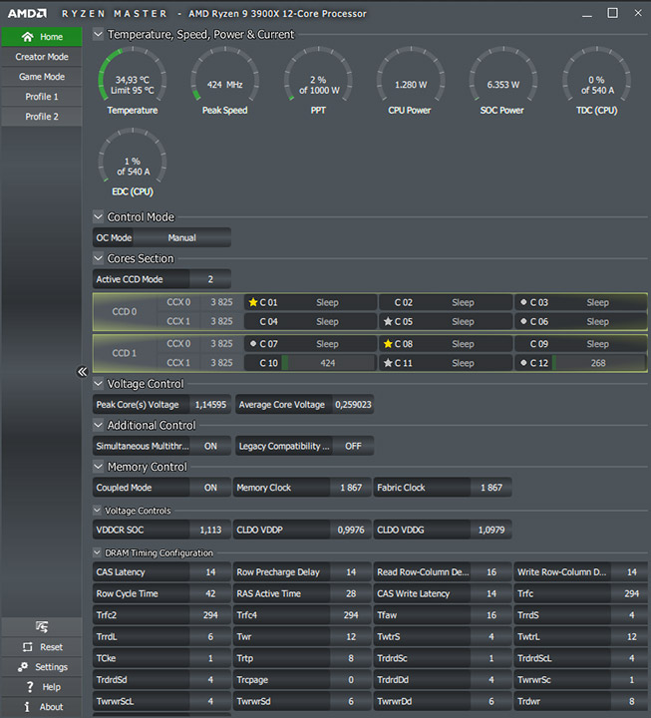The image size is (651, 718).
Task: Open Profile 1
Action: pyautogui.click(x=42, y=97)
